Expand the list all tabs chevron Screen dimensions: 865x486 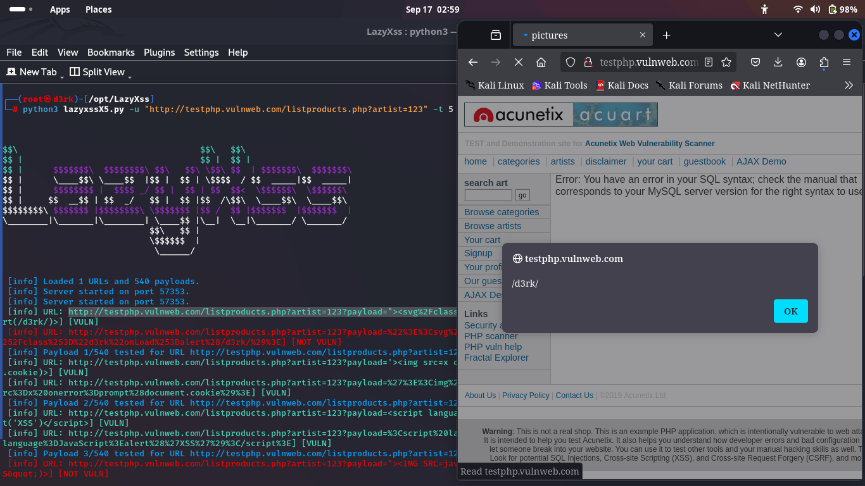pyautogui.click(x=778, y=35)
